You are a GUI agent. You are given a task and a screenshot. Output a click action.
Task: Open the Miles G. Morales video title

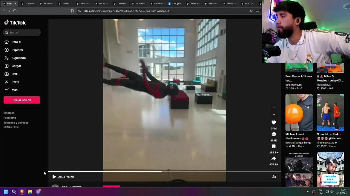(x=330, y=78)
